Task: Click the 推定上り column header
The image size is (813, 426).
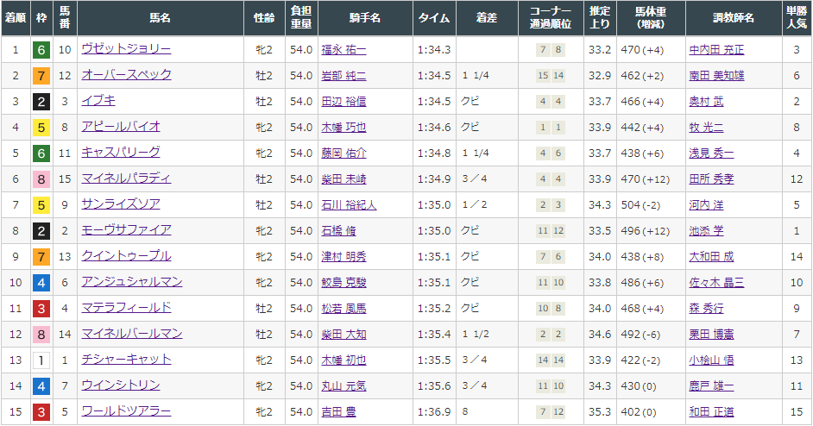Action: (600, 18)
